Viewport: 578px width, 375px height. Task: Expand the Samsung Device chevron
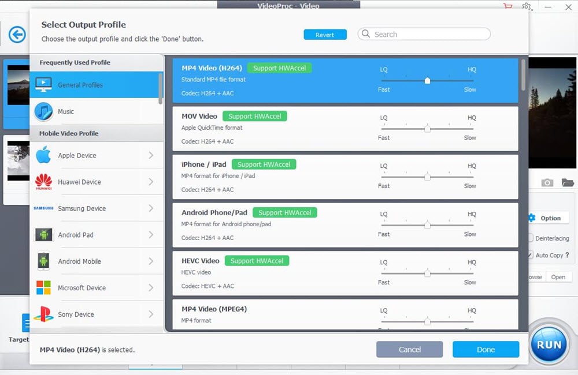click(151, 208)
